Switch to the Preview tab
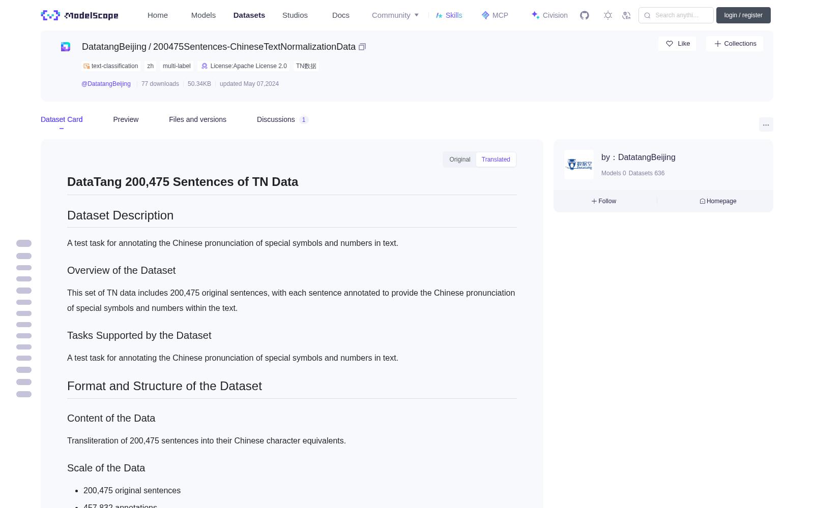 tap(126, 119)
